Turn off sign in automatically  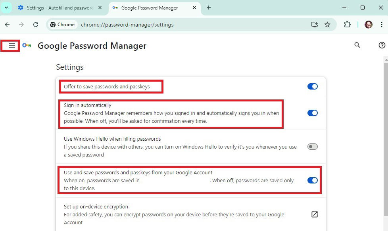313,113
